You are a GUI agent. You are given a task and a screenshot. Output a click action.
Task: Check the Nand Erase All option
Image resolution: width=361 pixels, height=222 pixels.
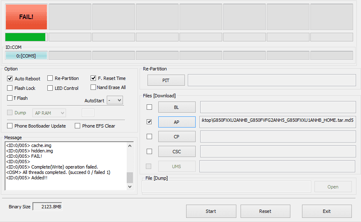93,87
